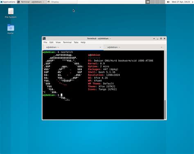Click the Shell: bash 5.1.16 line

click(x=102, y=72)
